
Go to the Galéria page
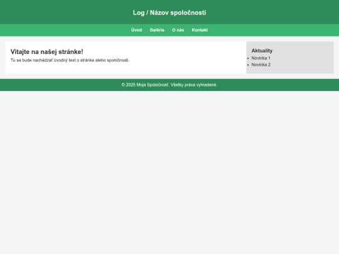click(x=157, y=30)
